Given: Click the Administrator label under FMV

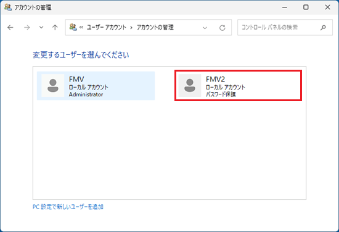Looking at the screenshot, I should [x=86, y=94].
